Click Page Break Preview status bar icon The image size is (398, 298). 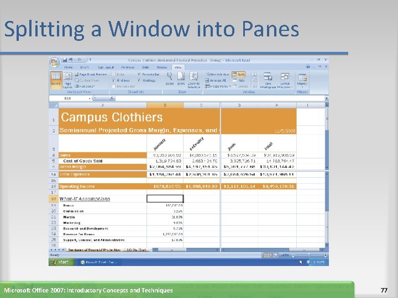276,255
